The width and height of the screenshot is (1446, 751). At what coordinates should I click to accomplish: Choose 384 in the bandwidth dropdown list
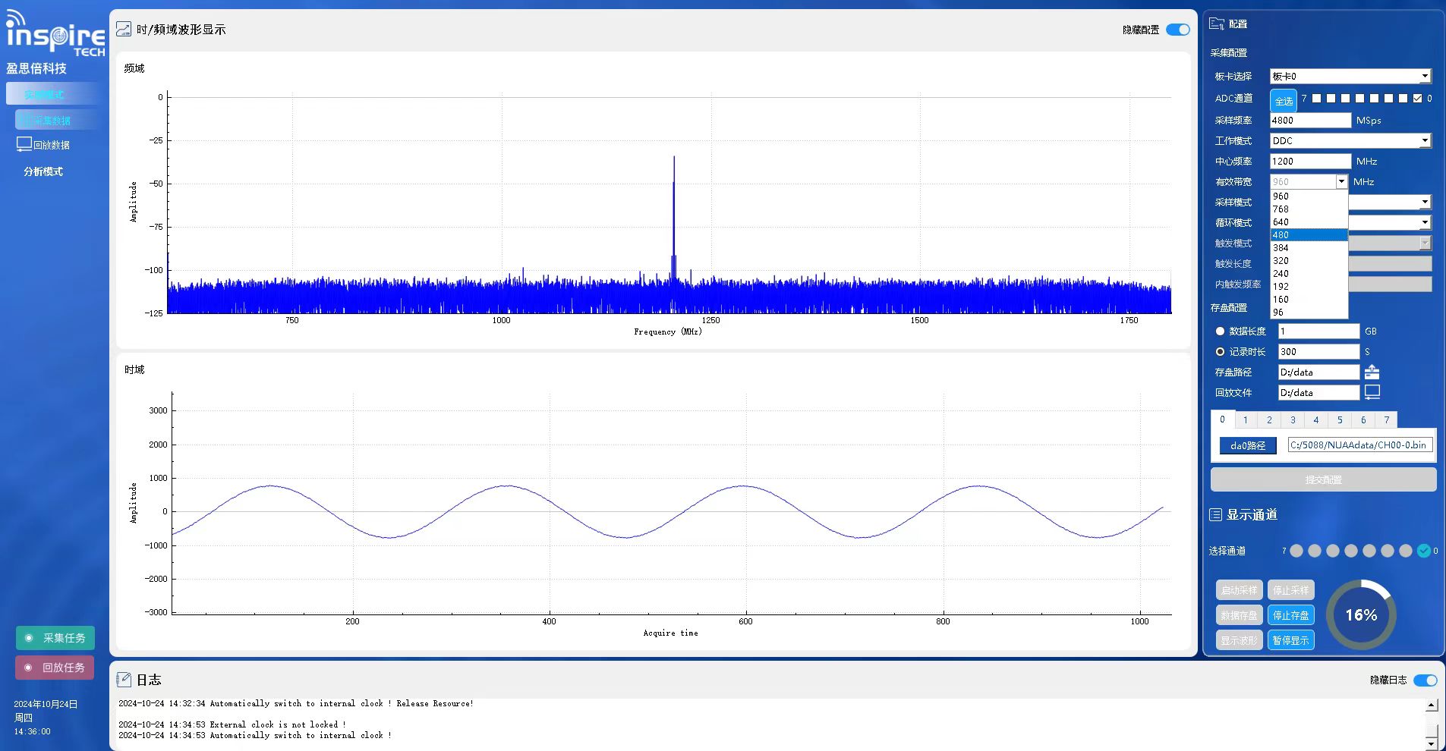[1281, 248]
